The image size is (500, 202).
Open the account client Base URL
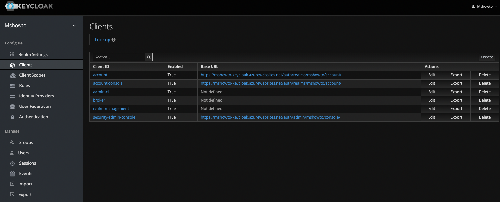[x=271, y=75]
